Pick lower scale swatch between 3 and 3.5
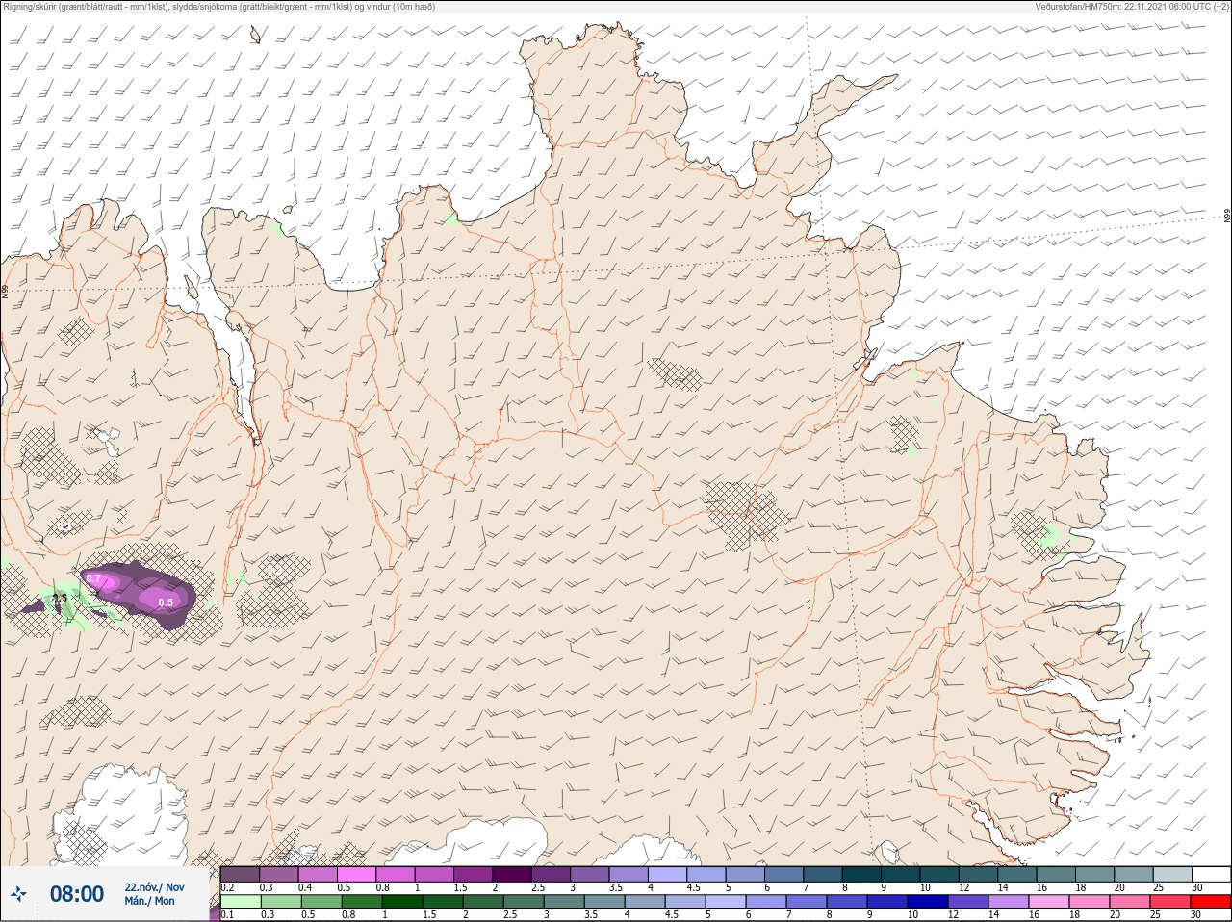The image size is (1232, 922). (564, 901)
